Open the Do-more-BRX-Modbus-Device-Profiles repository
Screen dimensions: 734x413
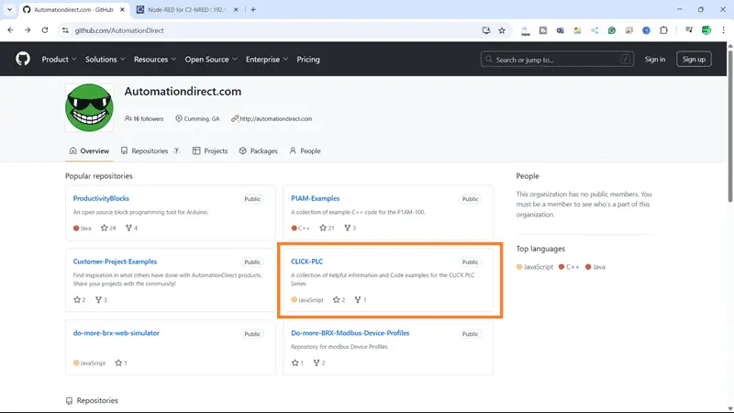[350, 333]
